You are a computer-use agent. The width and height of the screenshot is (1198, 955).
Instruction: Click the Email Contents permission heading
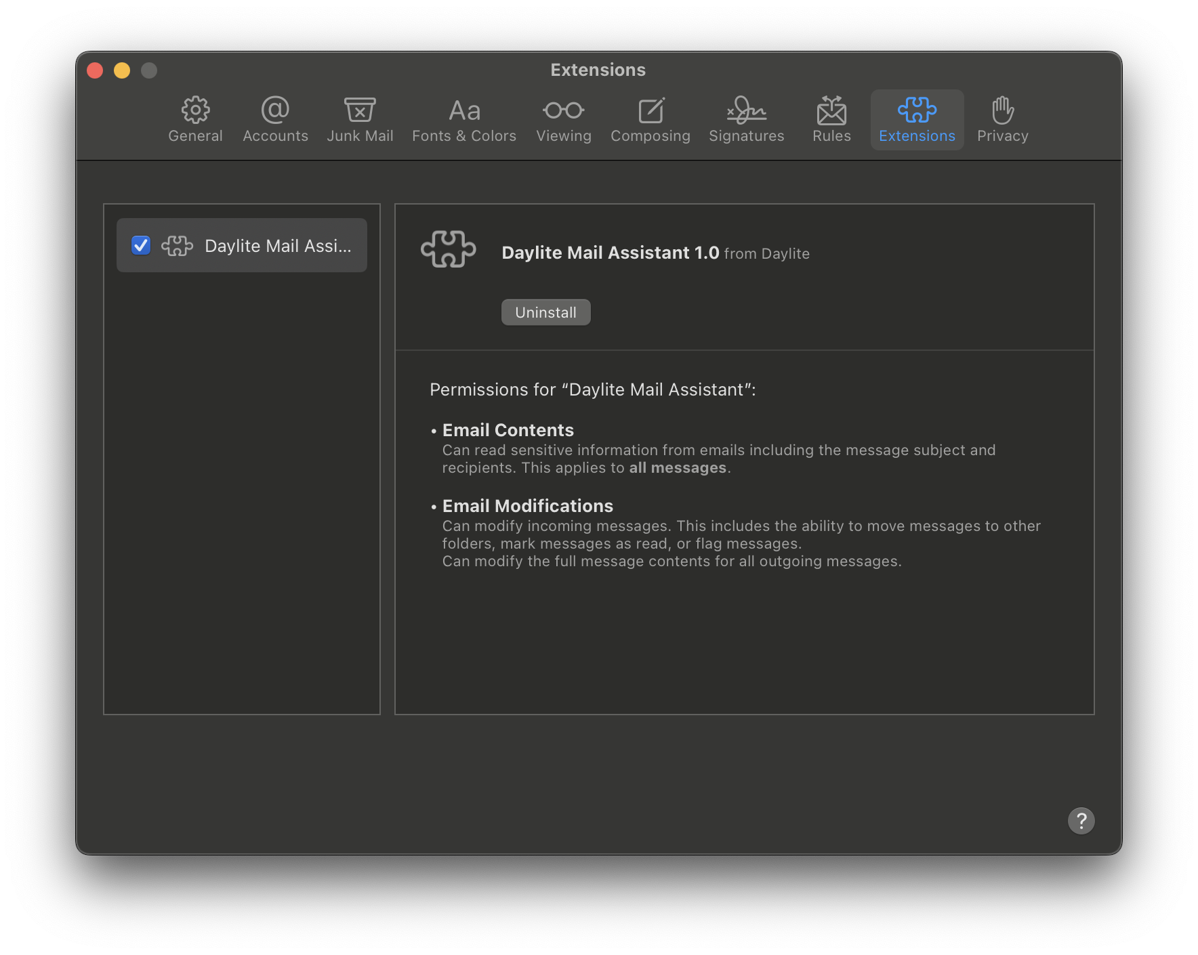(x=508, y=430)
